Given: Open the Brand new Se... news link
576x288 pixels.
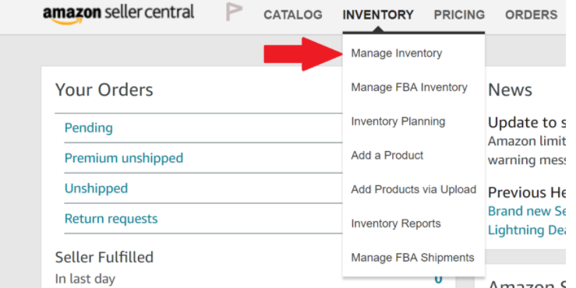Looking at the screenshot, I should tap(527, 211).
